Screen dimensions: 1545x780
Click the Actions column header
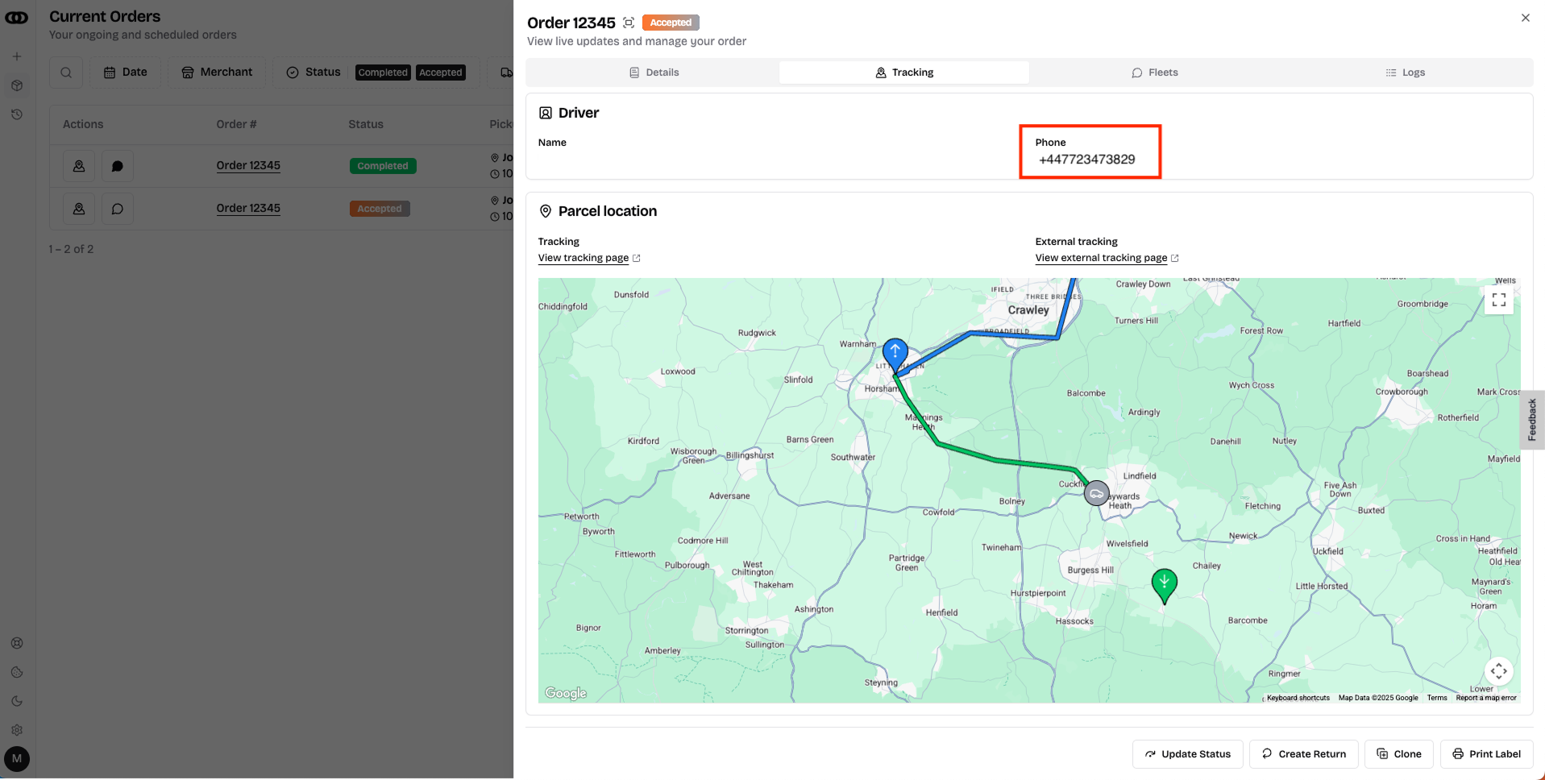pos(83,124)
